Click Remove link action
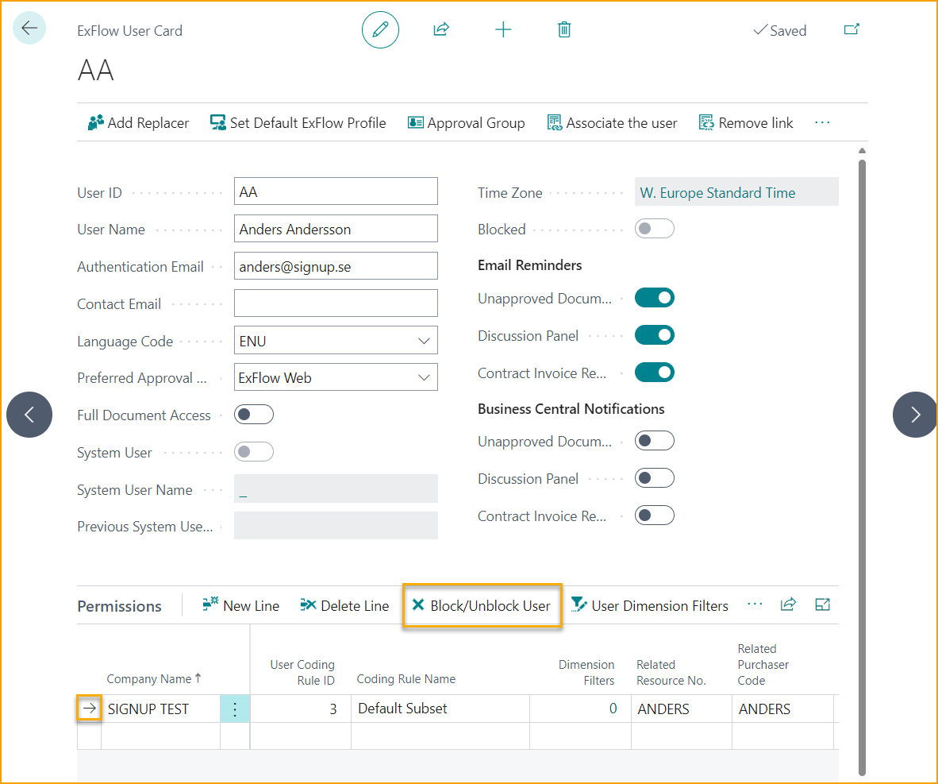Viewport: 938px width, 784px height. [x=746, y=123]
